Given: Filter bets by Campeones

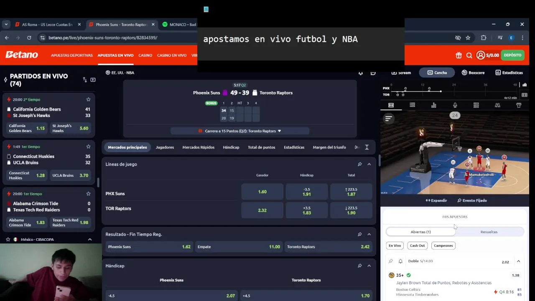Looking at the screenshot, I should pos(443,246).
